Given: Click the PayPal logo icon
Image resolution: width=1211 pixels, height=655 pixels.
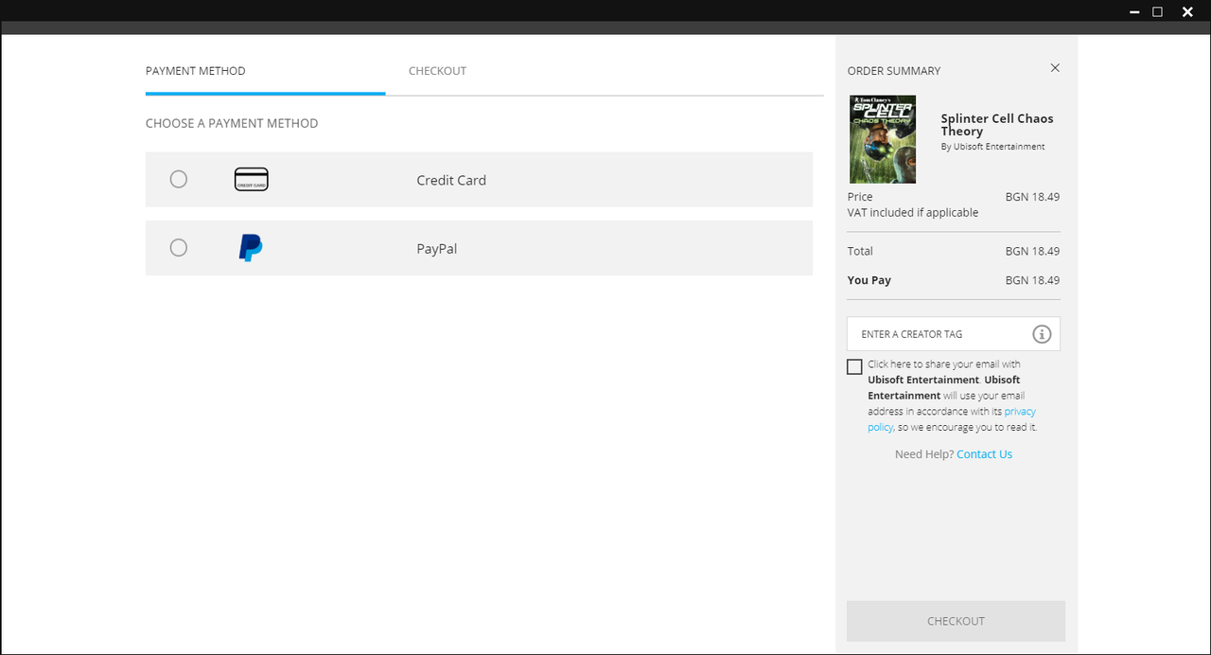Looking at the screenshot, I should tap(251, 248).
